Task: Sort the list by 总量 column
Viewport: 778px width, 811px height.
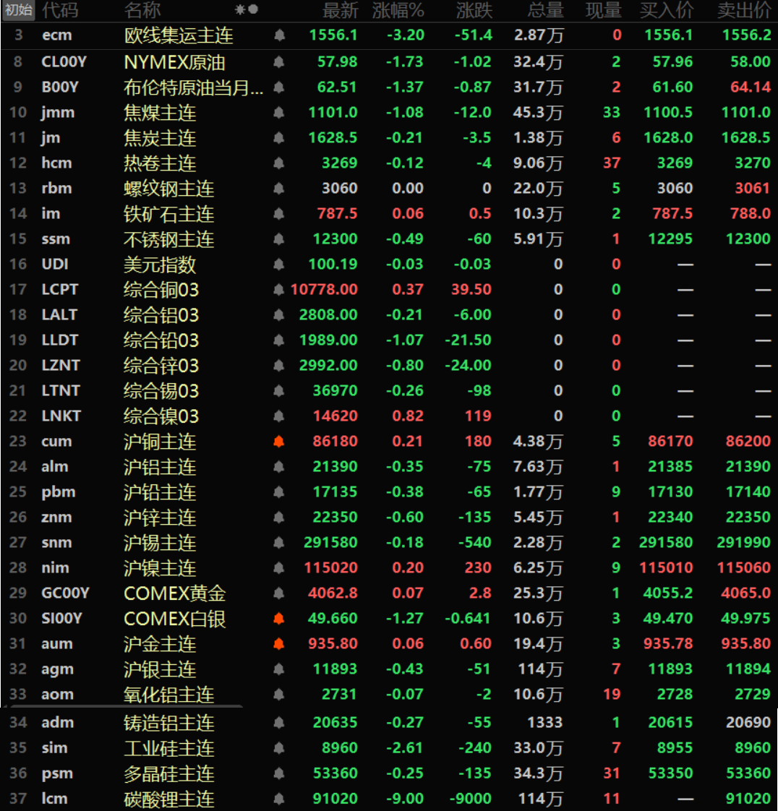Action: click(x=545, y=10)
